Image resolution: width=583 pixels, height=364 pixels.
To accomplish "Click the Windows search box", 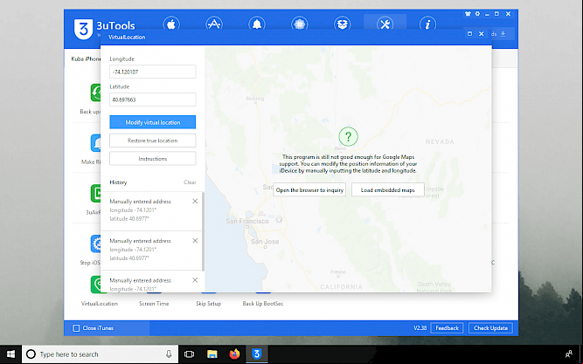I will tap(100, 354).
